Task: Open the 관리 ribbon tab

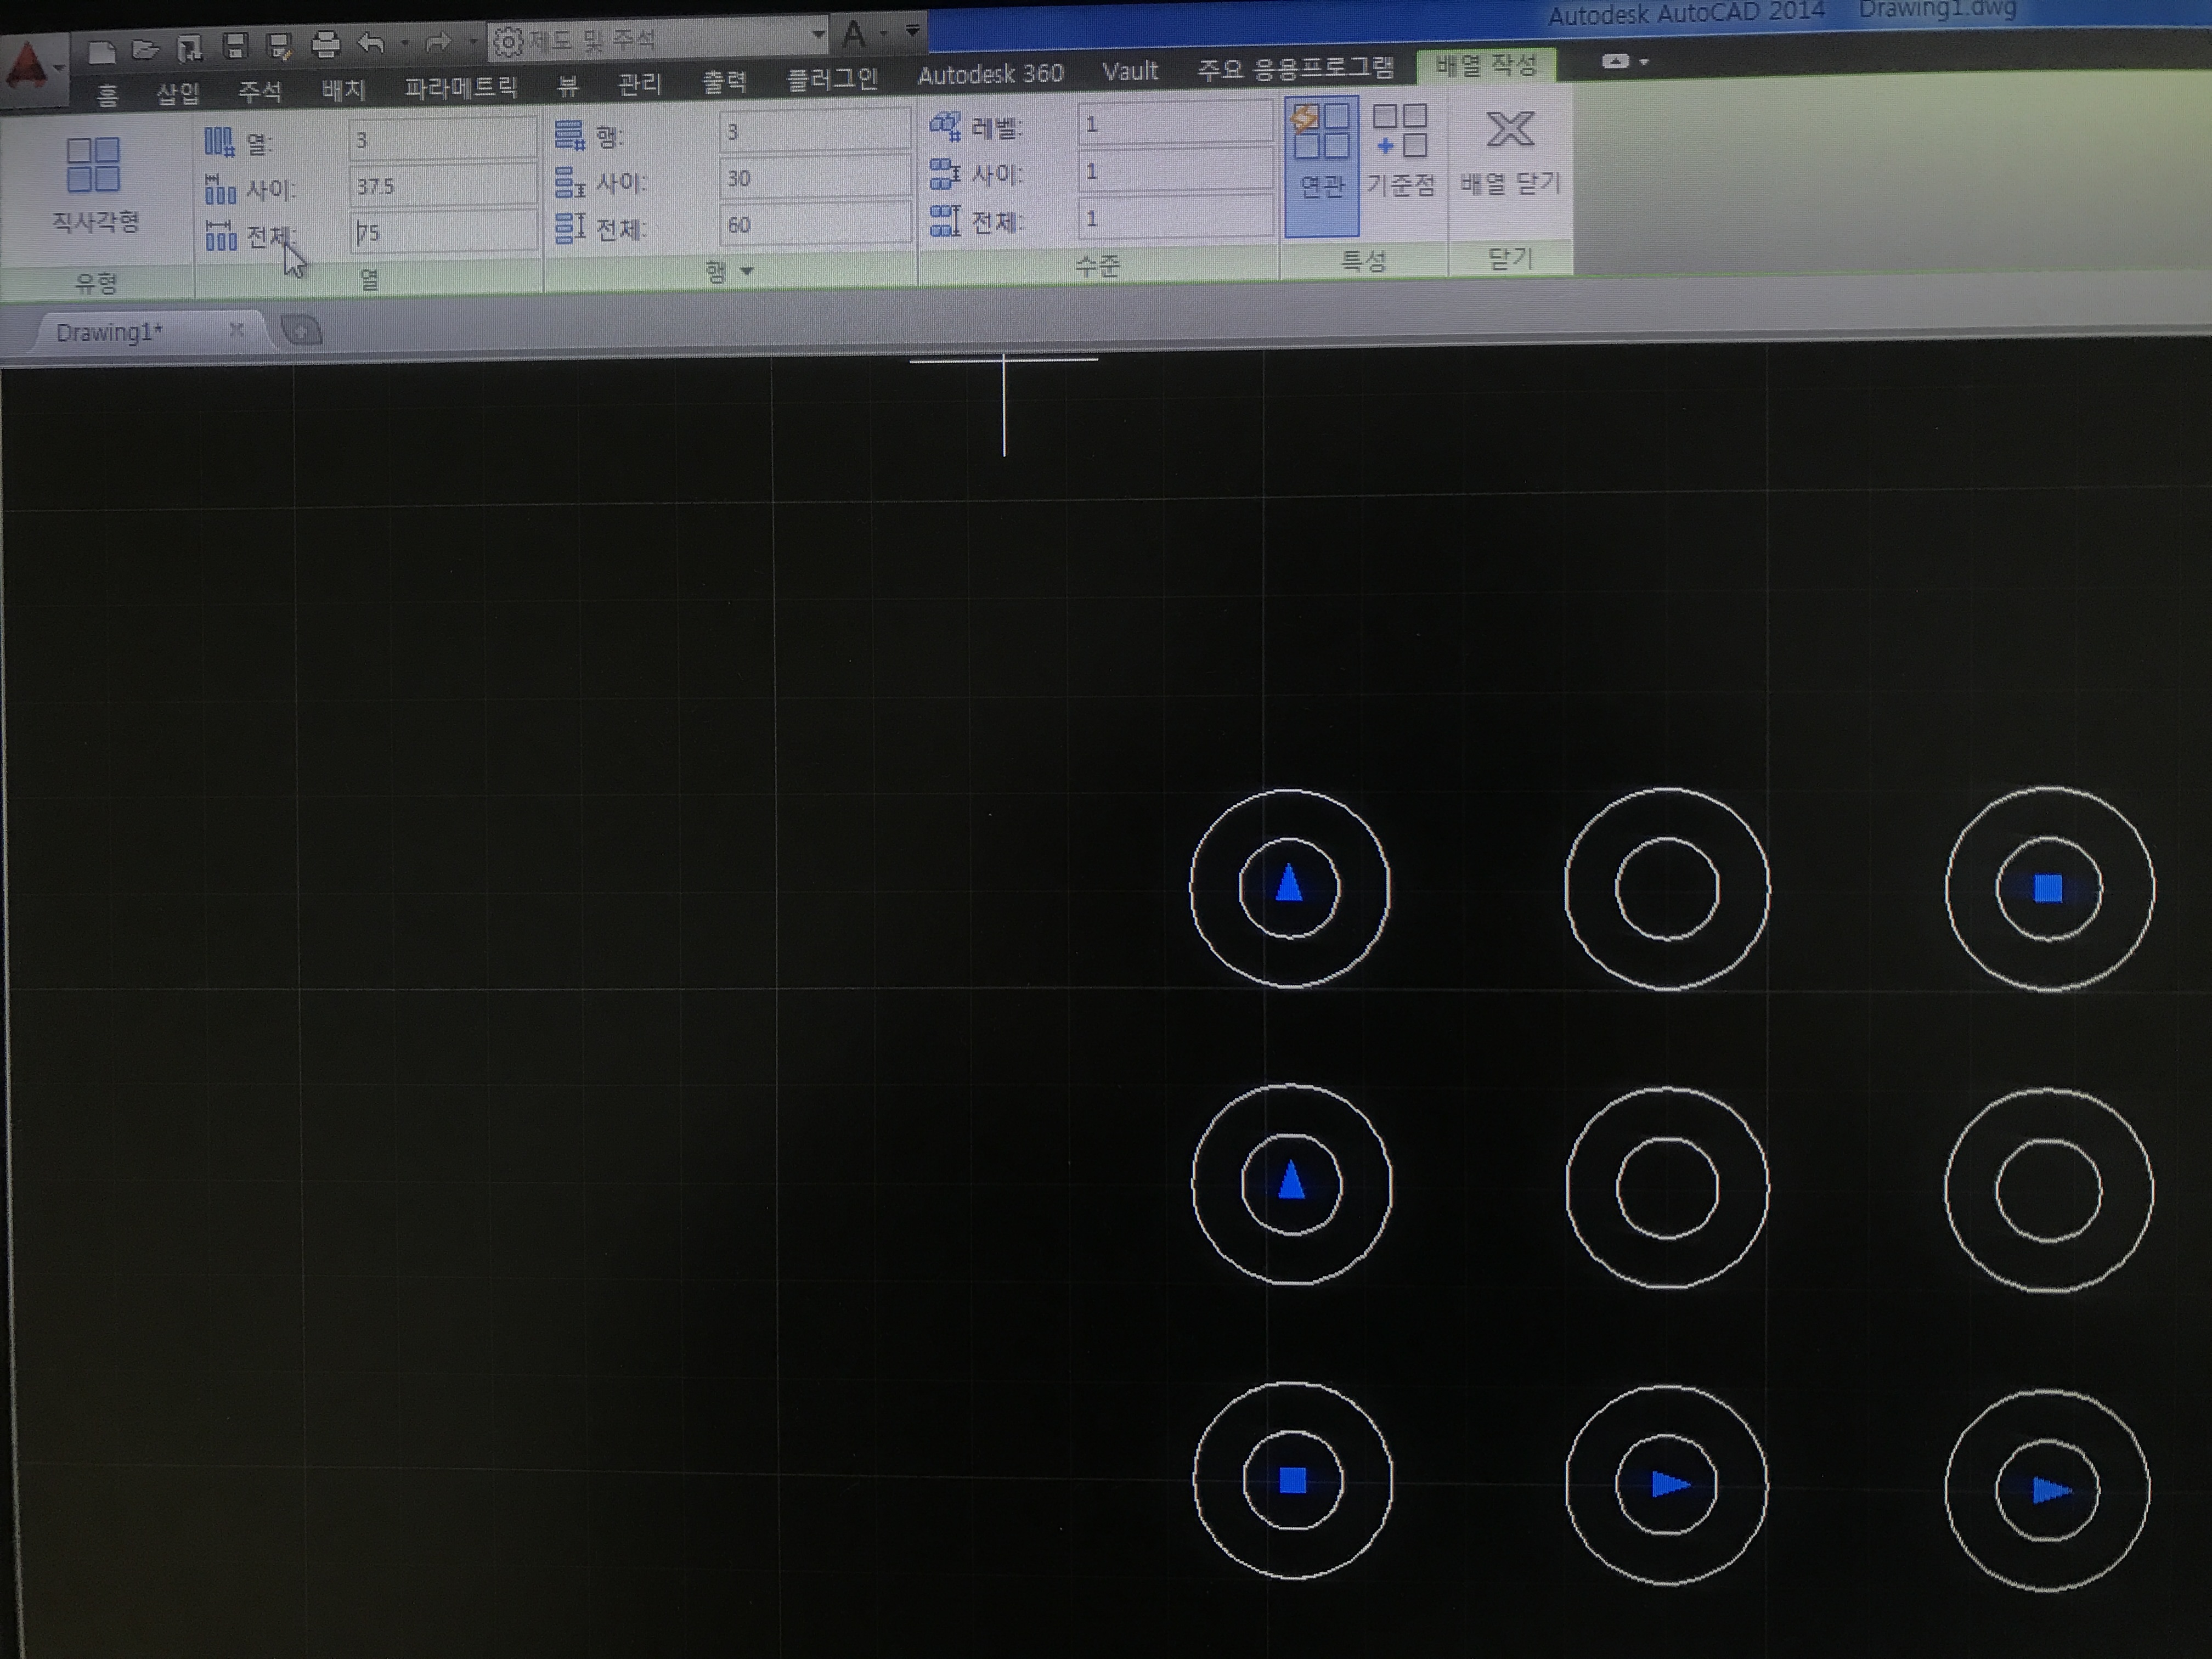Action: click(640, 83)
